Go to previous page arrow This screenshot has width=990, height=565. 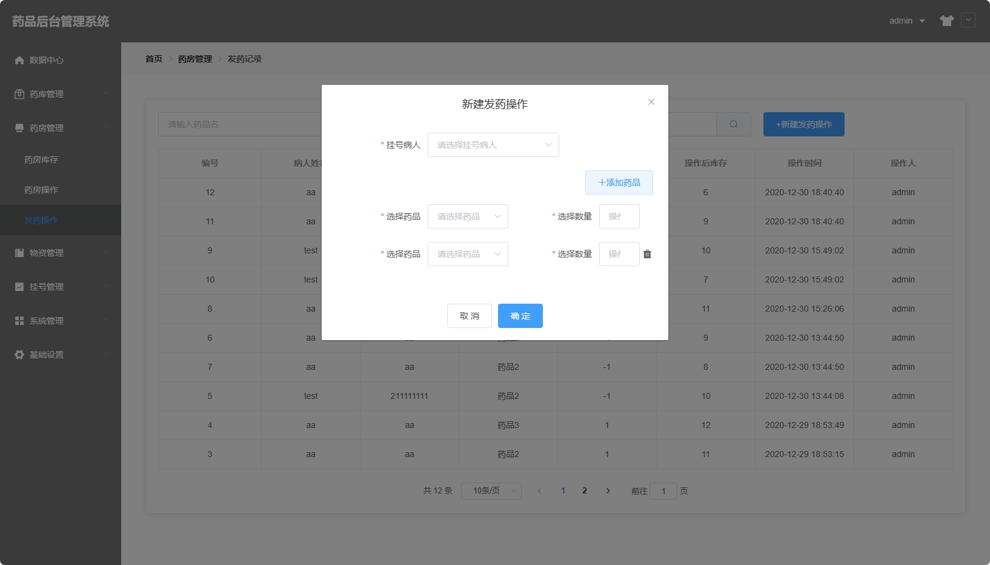pyautogui.click(x=539, y=491)
